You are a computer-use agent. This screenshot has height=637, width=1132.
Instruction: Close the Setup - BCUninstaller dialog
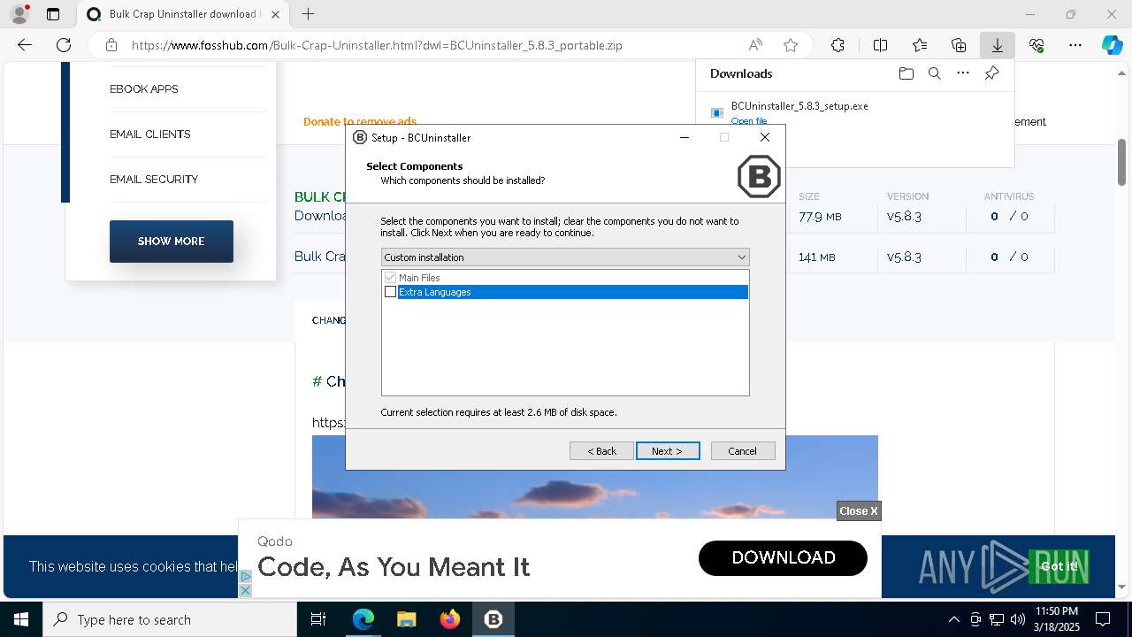coord(765,137)
